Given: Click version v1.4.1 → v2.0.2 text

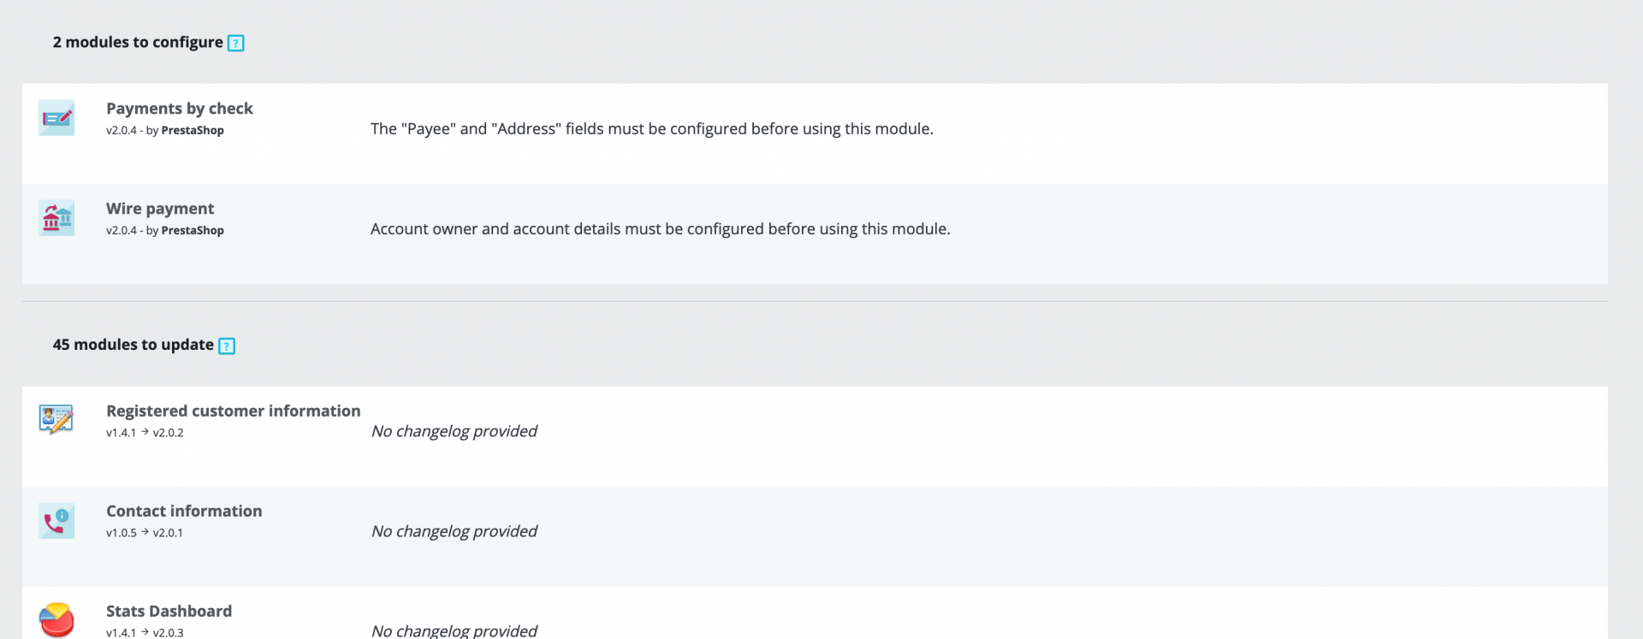Looking at the screenshot, I should coord(145,433).
